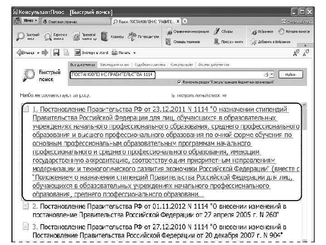The width and height of the screenshot is (326, 245).
Task: Open Пресса и книги
Action: pos(229,42)
